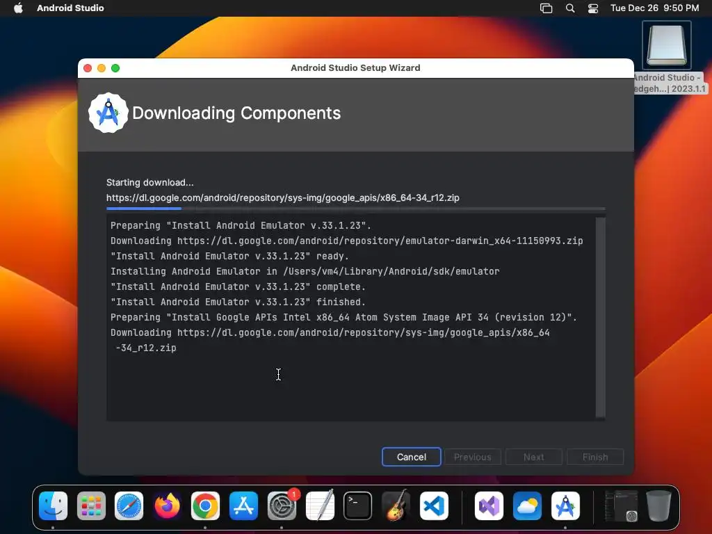
Task: Click log line 'Preparing "Install Android Emulator v.33.1.23".'
Action: tap(241, 226)
